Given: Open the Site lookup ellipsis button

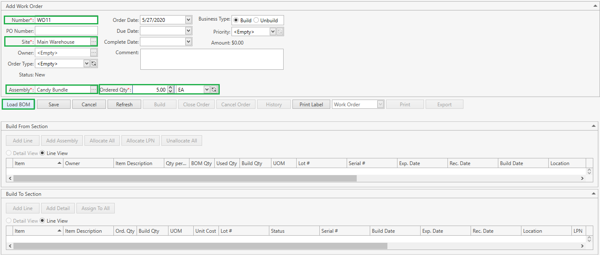Looking at the screenshot, I should [x=94, y=42].
